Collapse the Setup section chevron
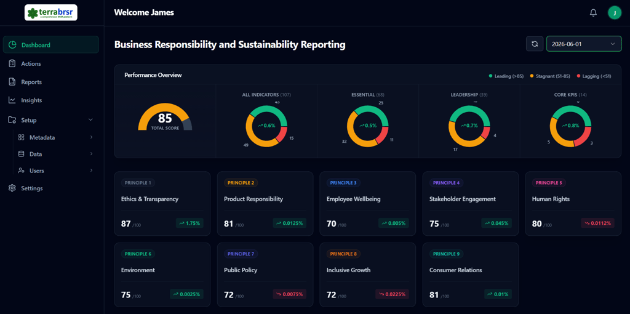The height and width of the screenshot is (314, 630). point(91,120)
